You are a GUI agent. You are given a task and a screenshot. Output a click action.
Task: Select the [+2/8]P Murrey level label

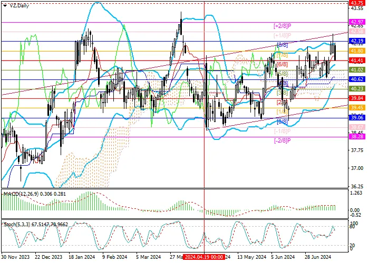click(x=283, y=26)
